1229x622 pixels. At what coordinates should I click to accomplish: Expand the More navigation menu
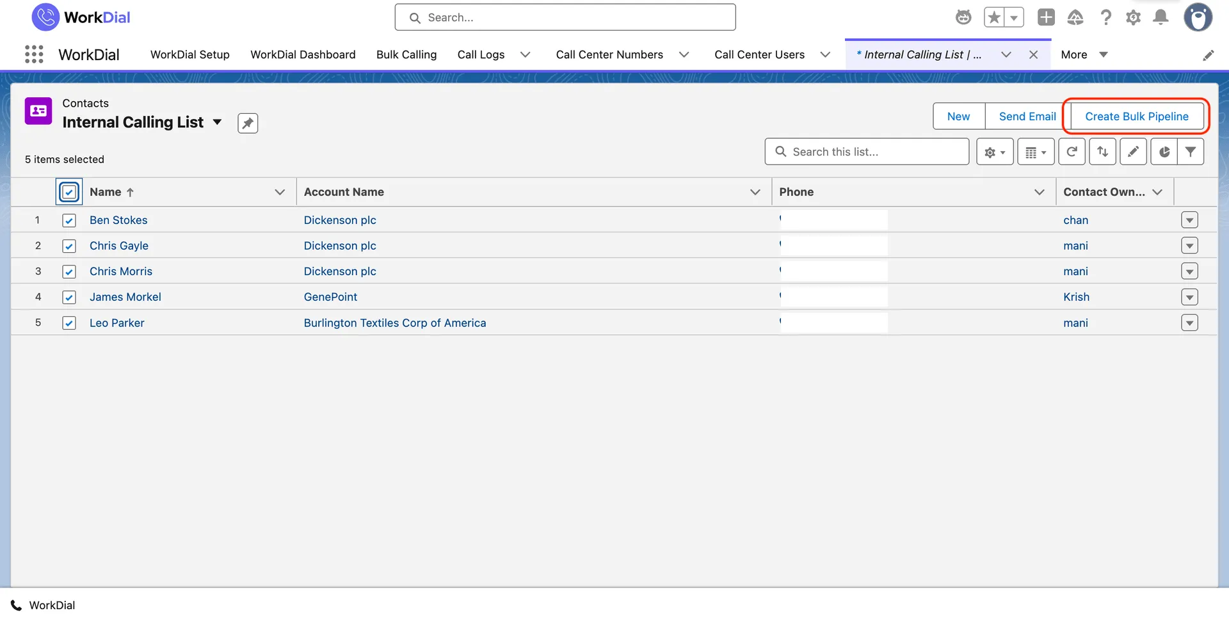(x=1084, y=54)
